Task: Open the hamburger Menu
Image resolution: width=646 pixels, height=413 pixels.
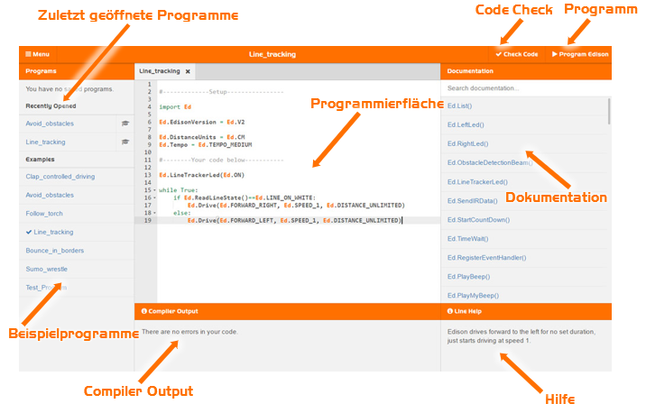Action: tap(37, 54)
